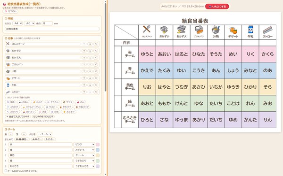Click the おかず小 dish icon in table header
Screen dimensions: 283x176
click(164, 30)
